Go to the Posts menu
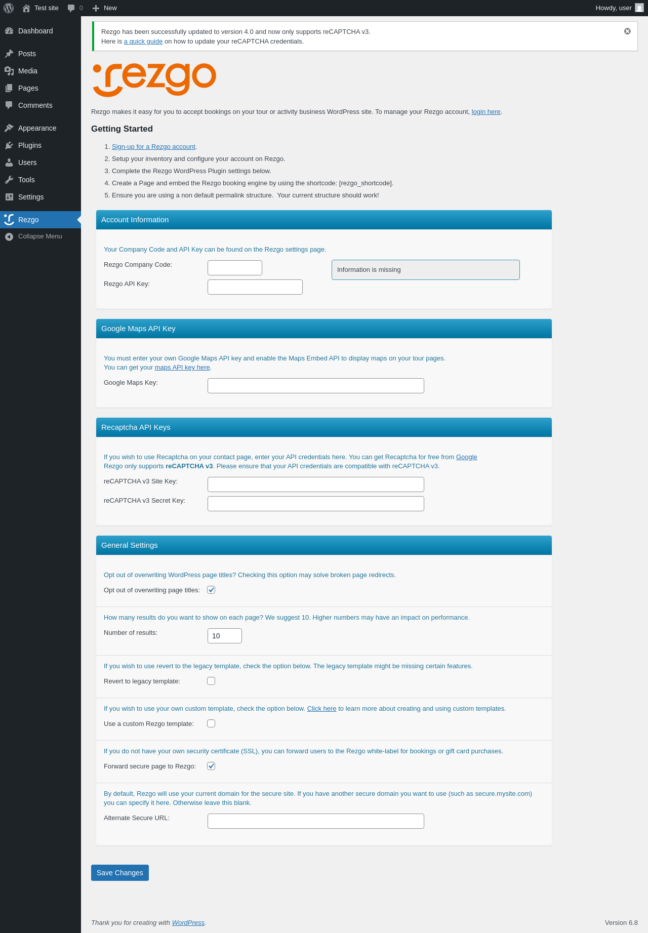 pyautogui.click(x=40, y=54)
